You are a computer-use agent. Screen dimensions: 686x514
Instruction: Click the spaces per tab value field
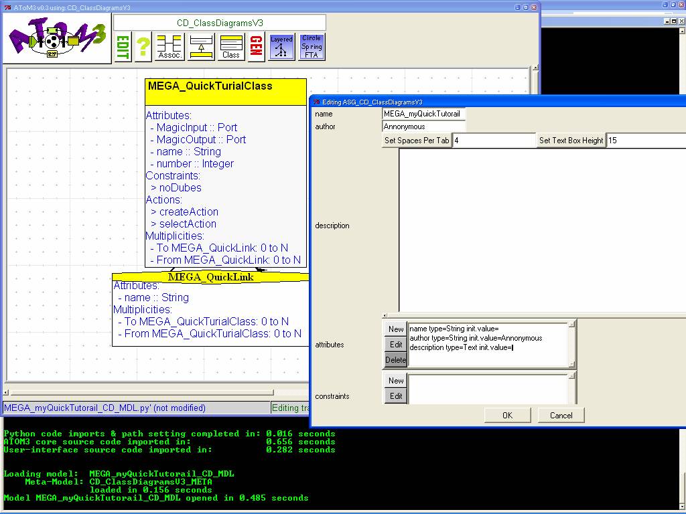(494, 141)
